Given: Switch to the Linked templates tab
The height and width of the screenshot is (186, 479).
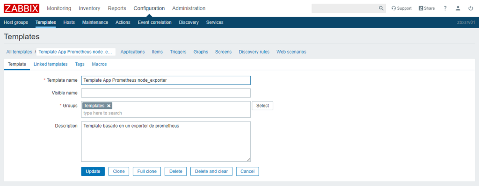Looking at the screenshot, I should point(51,64).
